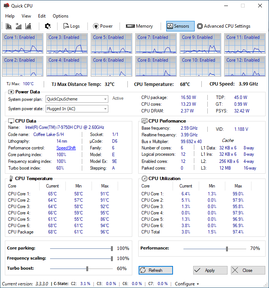This screenshot has width=269, height=288.
Task: Click the Power Data section icon
Action: click(x=11, y=92)
